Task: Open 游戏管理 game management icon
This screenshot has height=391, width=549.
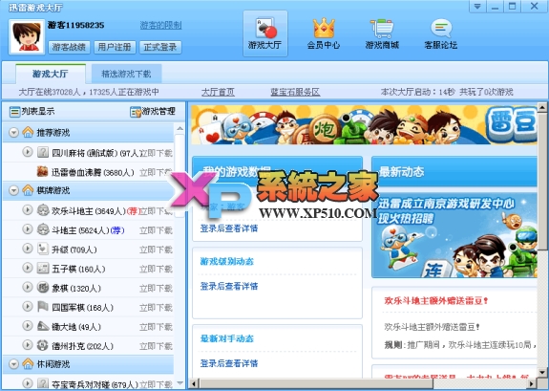Action: coord(136,112)
